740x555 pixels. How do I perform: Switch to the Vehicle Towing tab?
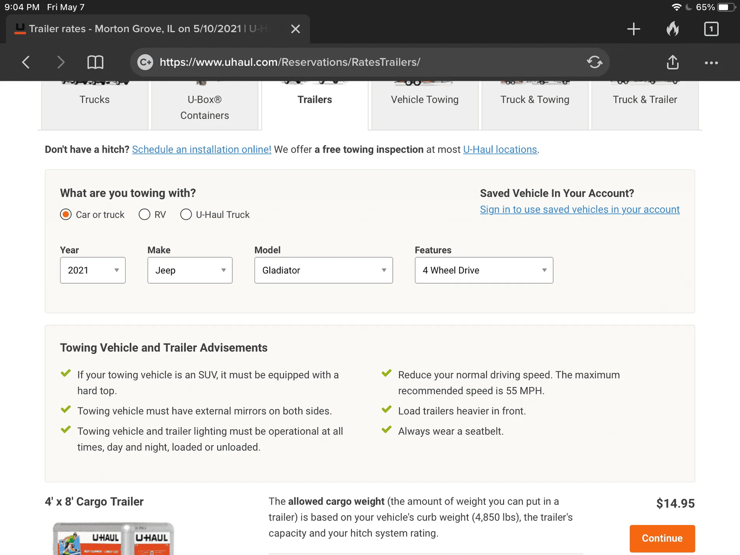[425, 105]
